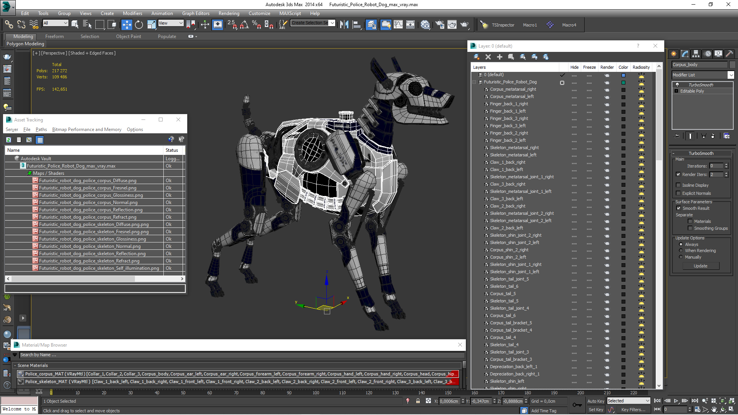The height and width of the screenshot is (415, 738).
Task: Click Delete layer X icon
Action: click(488, 57)
